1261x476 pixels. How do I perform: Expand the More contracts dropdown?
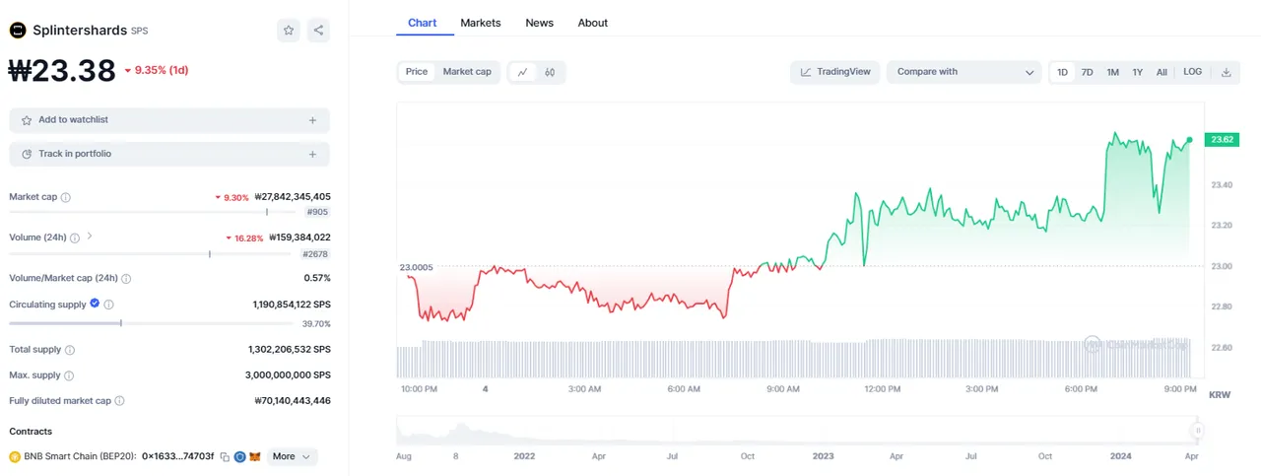(x=293, y=456)
